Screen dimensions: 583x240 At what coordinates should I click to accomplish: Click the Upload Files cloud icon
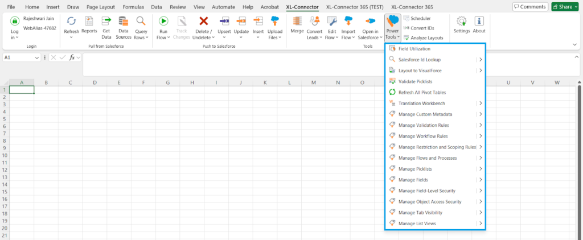tap(275, 21)
